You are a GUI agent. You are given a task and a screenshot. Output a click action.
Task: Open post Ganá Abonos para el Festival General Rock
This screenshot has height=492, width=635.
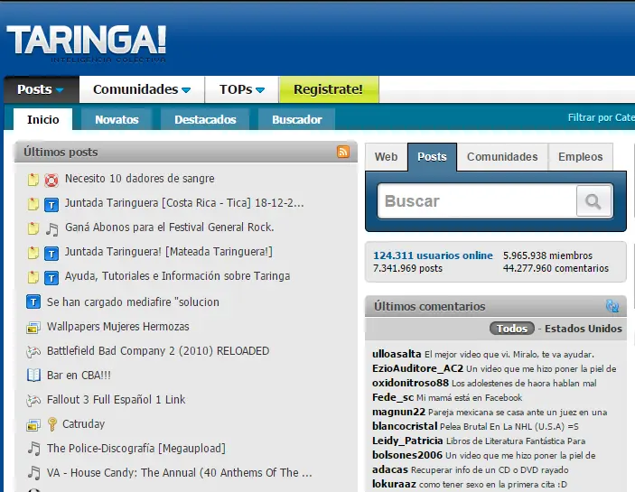point(170,227)
